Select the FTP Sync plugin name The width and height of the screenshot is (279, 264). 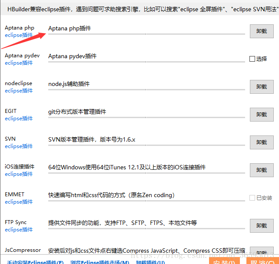pos(16,222)
